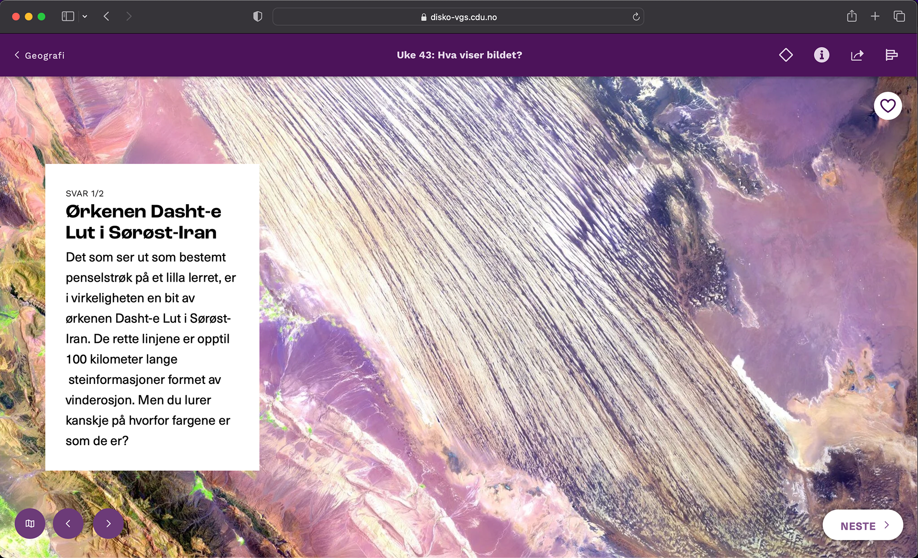Open a new Safari tab
The height and width of the screenshot is (558, 918).
(x=875, y=16)
